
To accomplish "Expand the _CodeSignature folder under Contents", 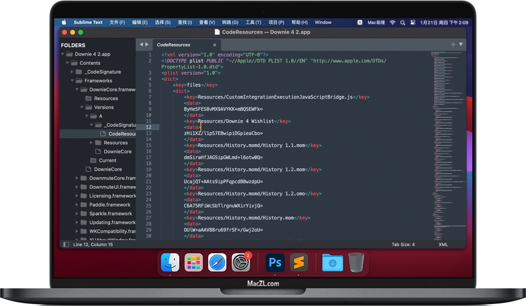I will (x=72, y=72).
